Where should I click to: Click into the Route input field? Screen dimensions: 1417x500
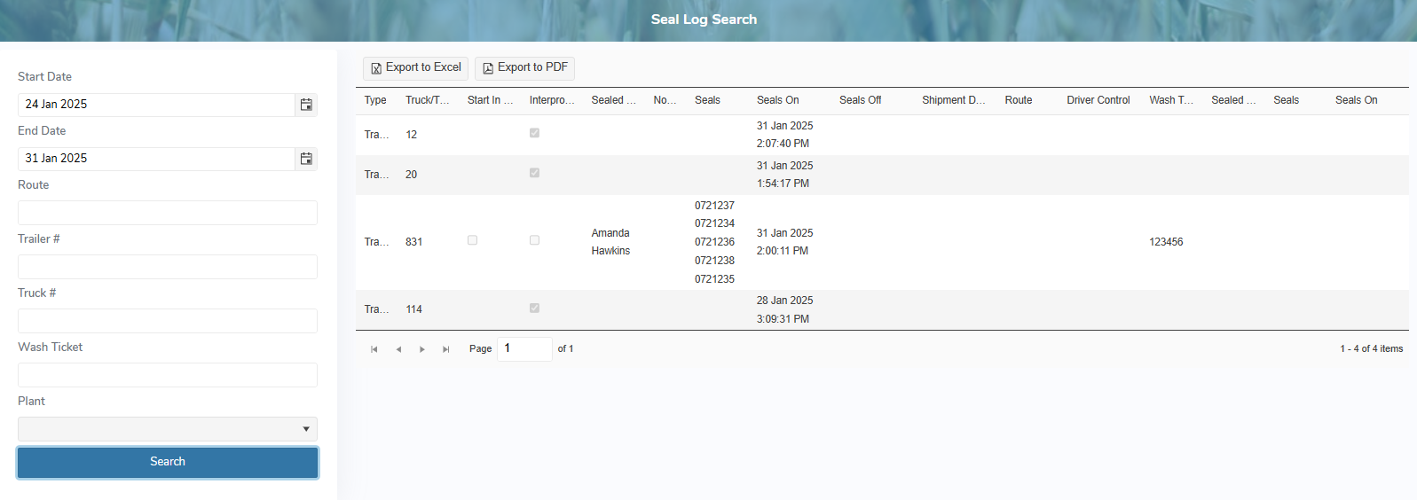[168, 213]
